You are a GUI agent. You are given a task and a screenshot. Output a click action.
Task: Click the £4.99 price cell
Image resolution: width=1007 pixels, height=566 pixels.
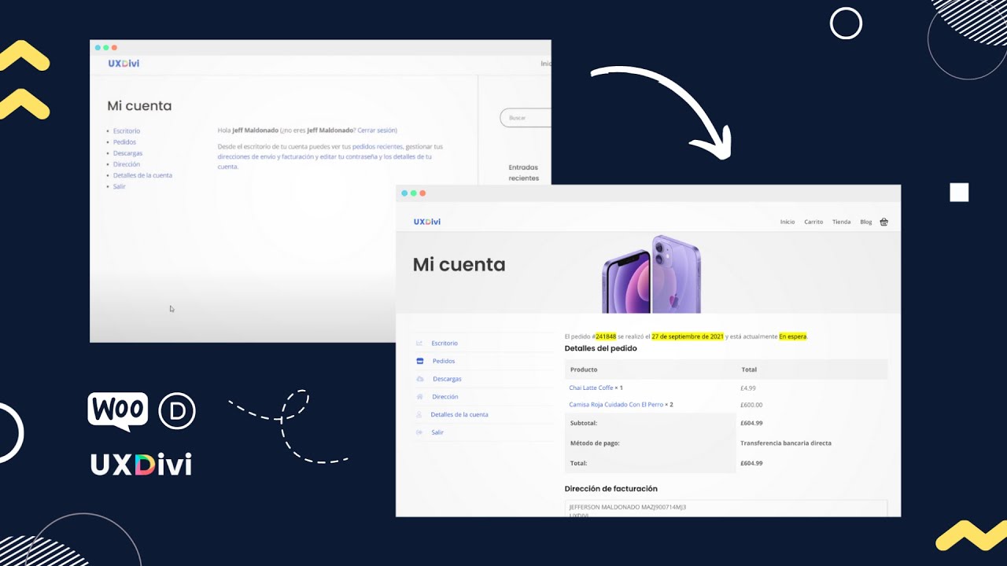click(748, 388)
